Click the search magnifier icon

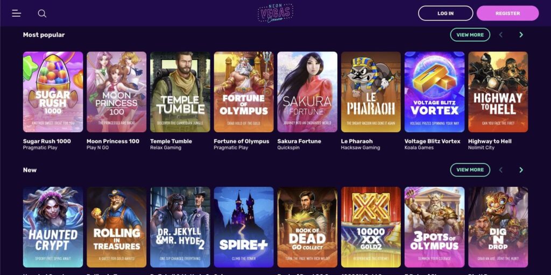pos(42,13)
